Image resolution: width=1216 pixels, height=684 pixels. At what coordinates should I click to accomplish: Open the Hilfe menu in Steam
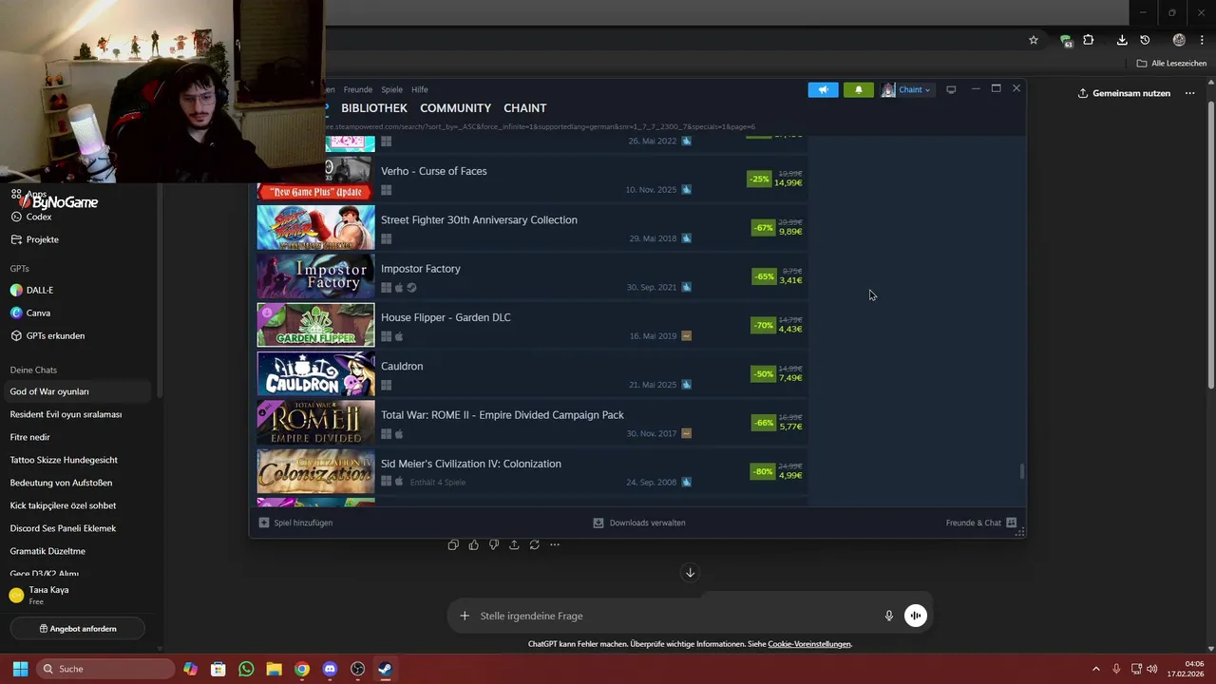point(420,89)
